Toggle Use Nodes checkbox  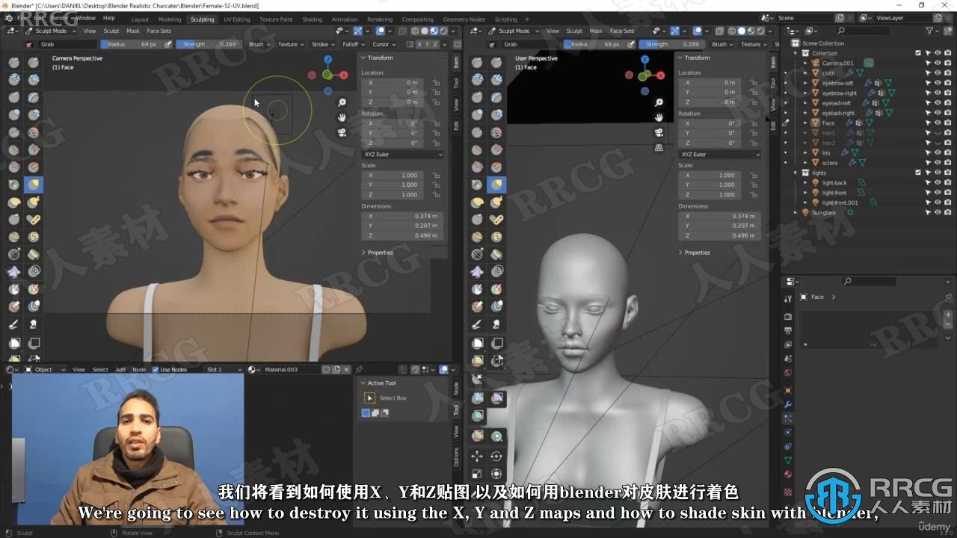(156, 369)
